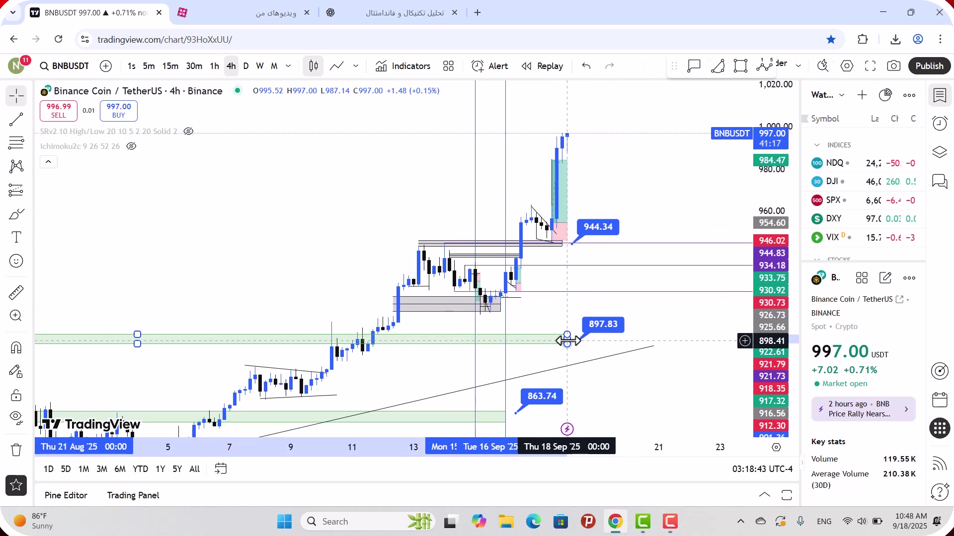The image size is (954, 536).
Task: Switch to the D daily timeframe
Action: (246, 66)
